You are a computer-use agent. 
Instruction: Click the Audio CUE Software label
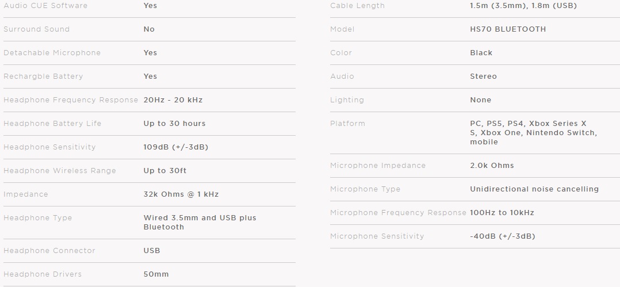[45, 6]
